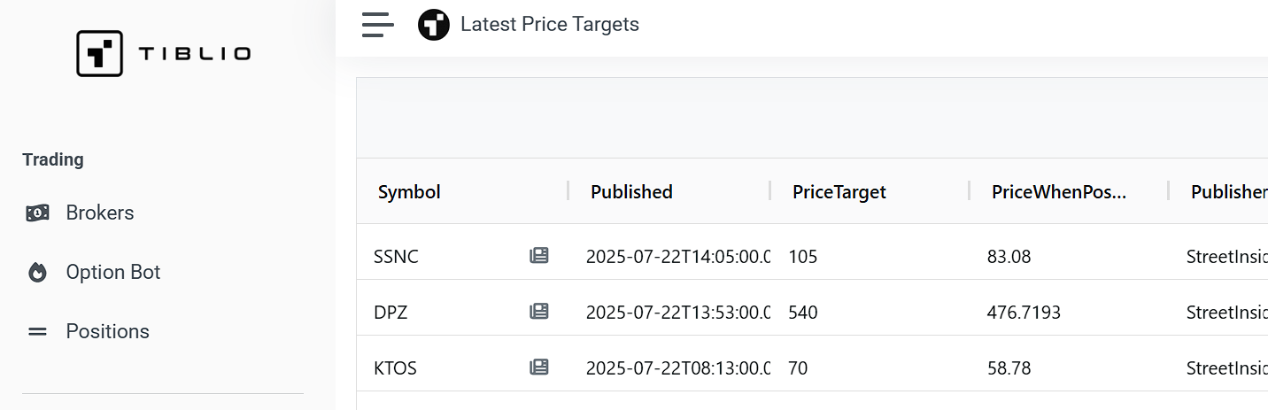The width and height of the screenshot is (1268, 410).
Task: Go to Option Bot page
Action: tap(113, 272)
